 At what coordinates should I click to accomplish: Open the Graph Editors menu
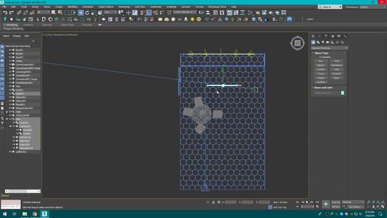click(x=106, y=7)
